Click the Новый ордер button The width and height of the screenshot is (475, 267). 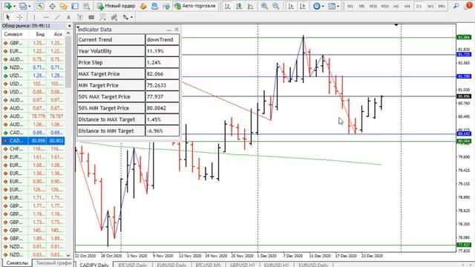(116, 6)
